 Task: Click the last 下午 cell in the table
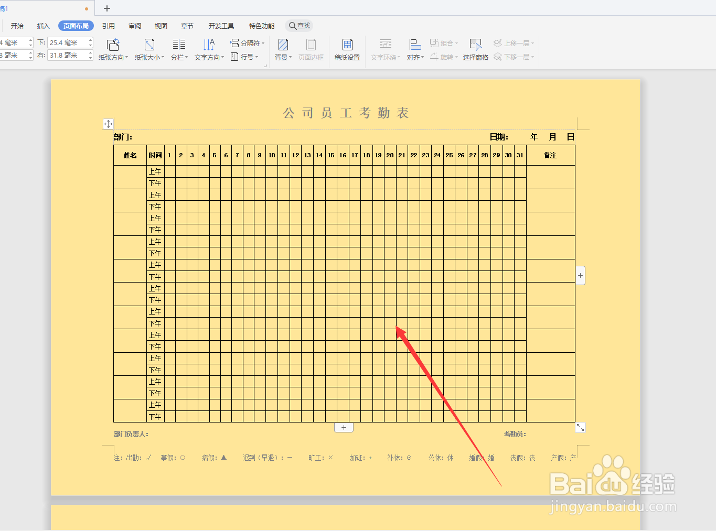(155, 417)
